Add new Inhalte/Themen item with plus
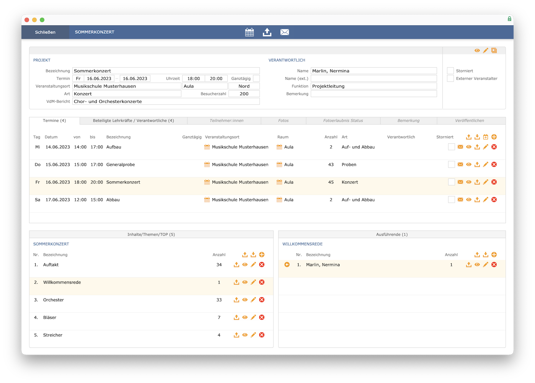The height and width of the screenshot is (383, 535). 262,255
